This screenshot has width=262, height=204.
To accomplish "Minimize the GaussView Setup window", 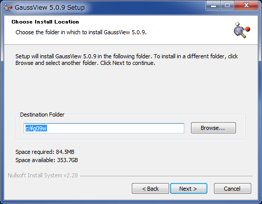I will tap(213, 6).
